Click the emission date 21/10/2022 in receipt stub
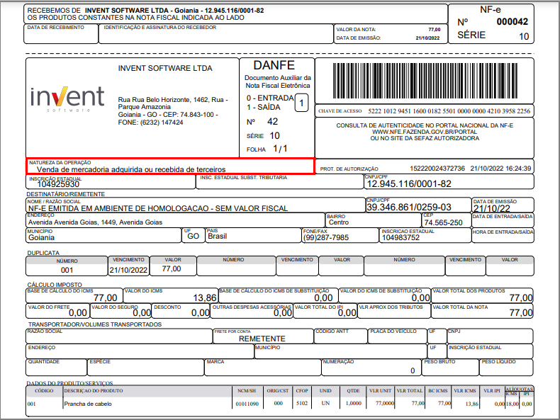The height and width of the screenshot is (420, 560). [x=427, y=38]
